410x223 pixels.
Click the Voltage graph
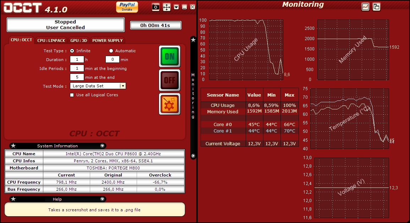pos(351,188)
